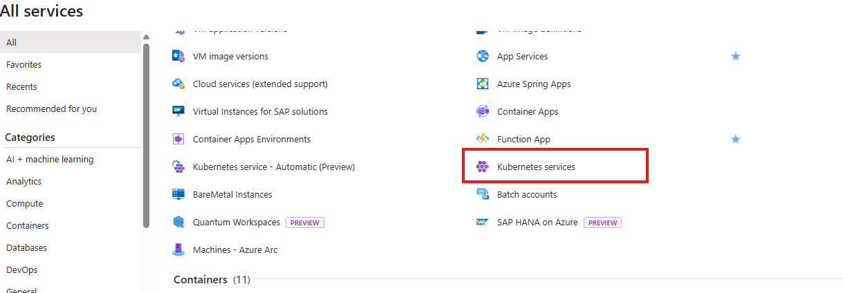Click the SAP HANA on Azure icon
843x293 pixels.
point(483,222)
